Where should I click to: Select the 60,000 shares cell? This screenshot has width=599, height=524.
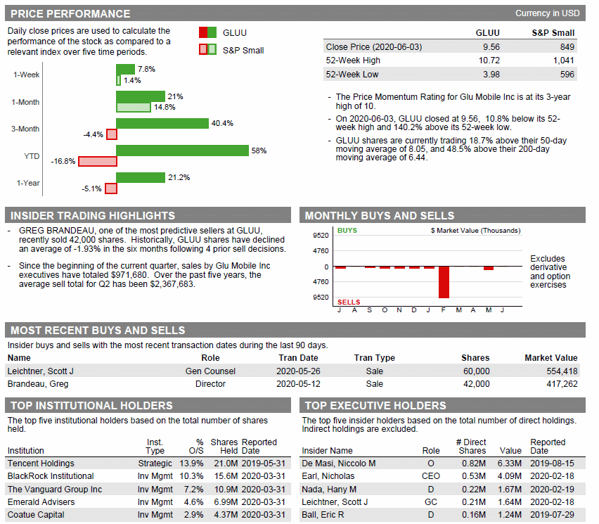click(x=477, y=371)
